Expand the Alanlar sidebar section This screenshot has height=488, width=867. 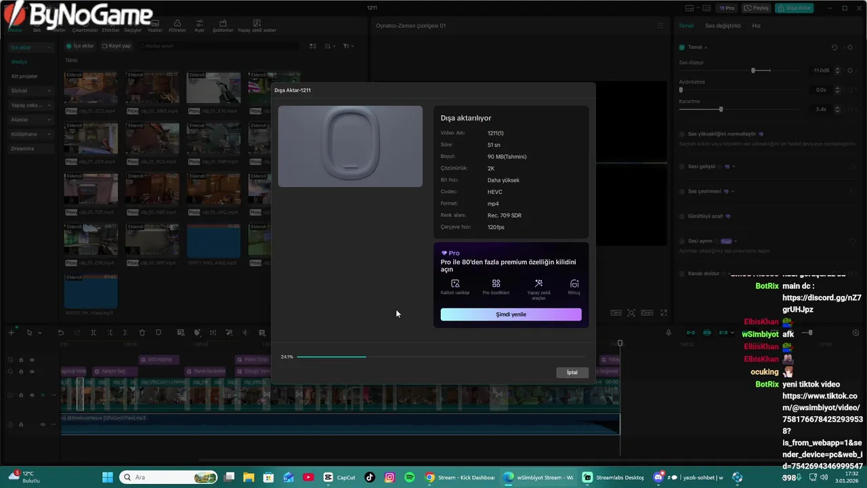click(49, 119)
